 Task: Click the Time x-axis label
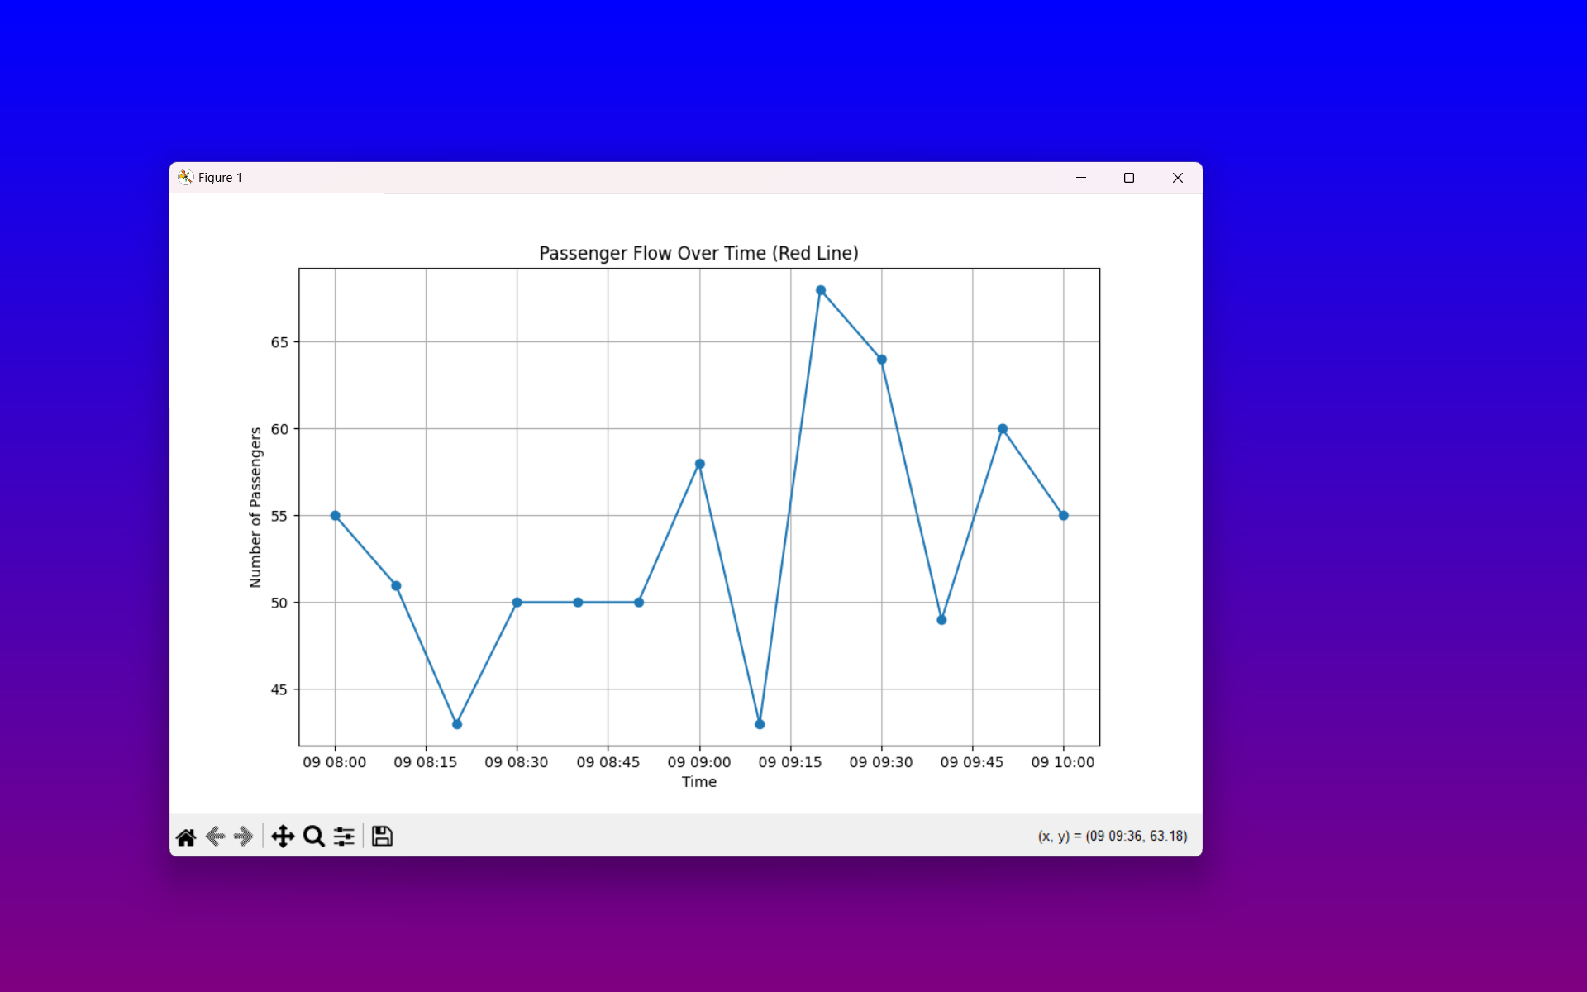tap(698, 782)
